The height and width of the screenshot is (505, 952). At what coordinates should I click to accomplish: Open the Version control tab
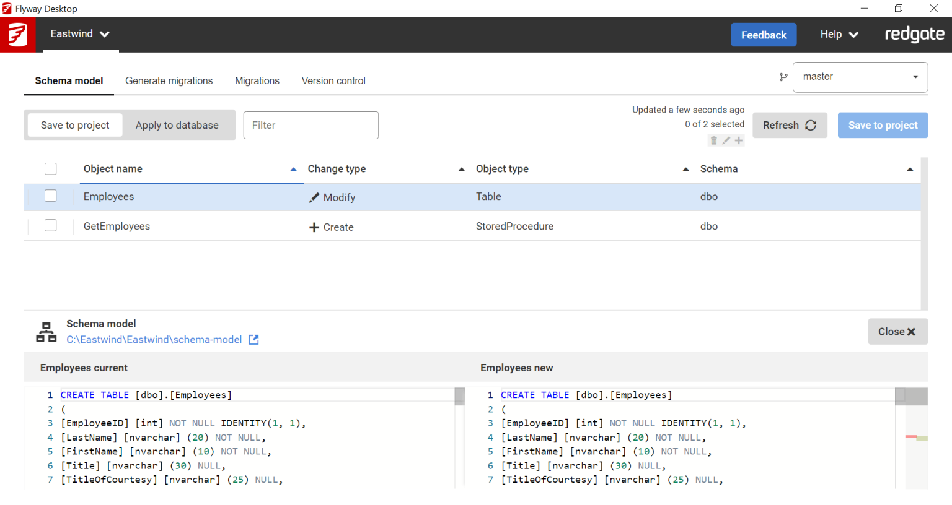tap(333, 81)
